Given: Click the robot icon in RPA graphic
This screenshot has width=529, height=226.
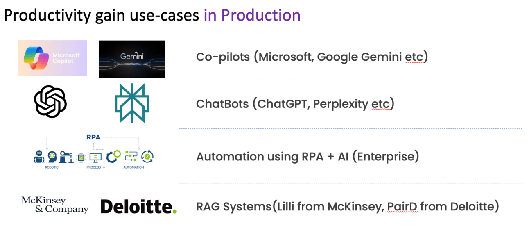Looking at the screenshot, I should coord(39,157).
